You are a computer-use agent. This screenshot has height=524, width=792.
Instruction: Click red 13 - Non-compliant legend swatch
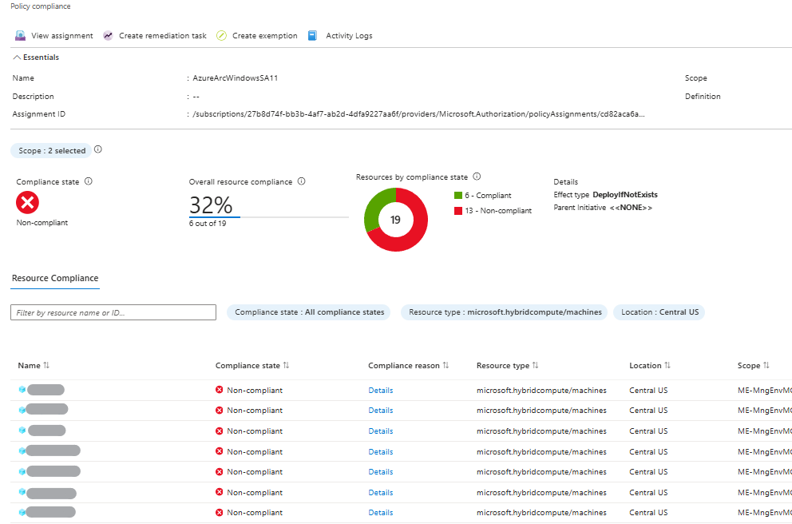(458, 211)
